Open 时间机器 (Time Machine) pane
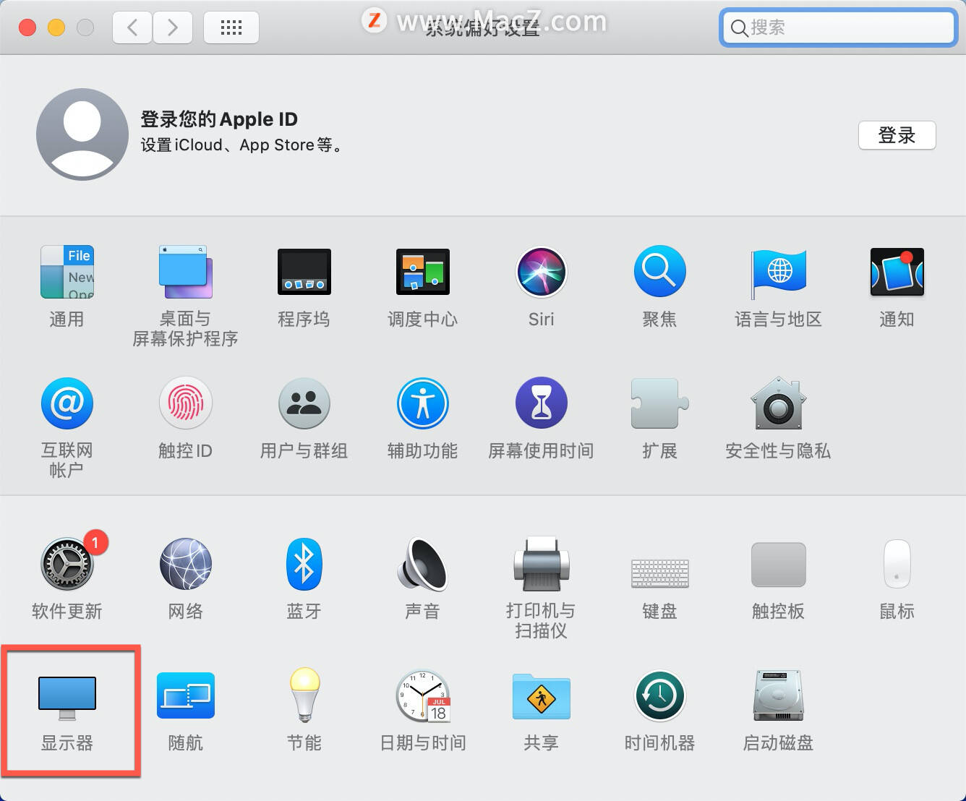966x801 pixels. tap(659, 695)
